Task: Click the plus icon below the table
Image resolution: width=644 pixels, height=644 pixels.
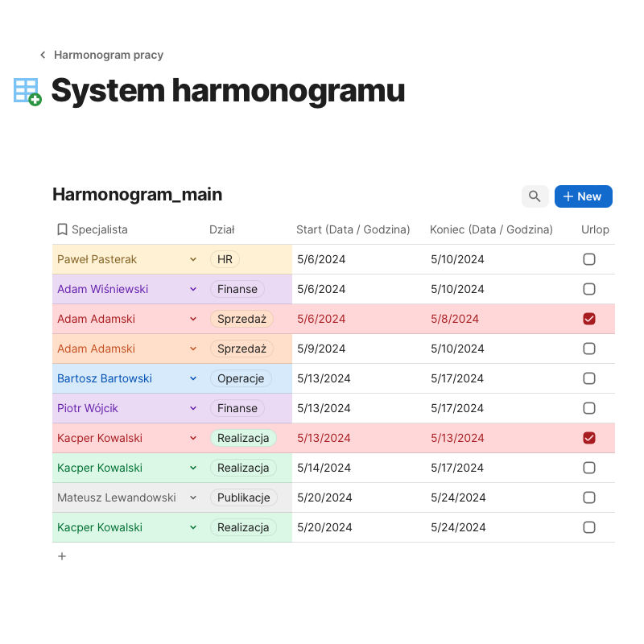Action: 62,556
